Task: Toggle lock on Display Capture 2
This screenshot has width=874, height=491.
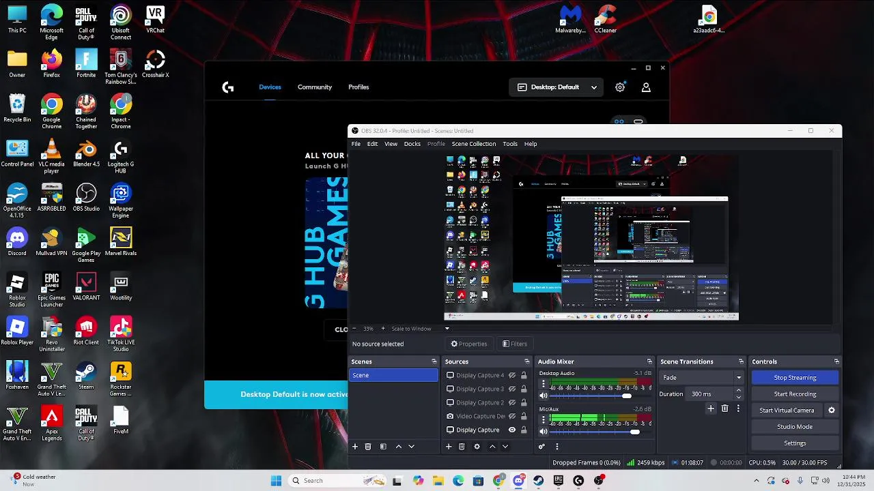Action: click(x=524, y=403)
